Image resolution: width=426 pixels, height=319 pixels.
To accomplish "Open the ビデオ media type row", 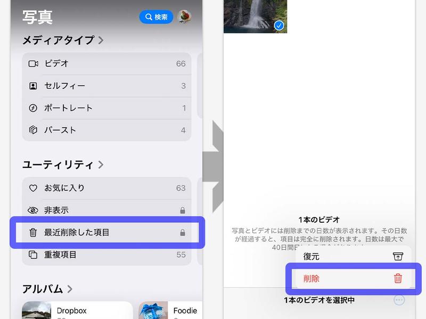I will (x=107, y=64).
